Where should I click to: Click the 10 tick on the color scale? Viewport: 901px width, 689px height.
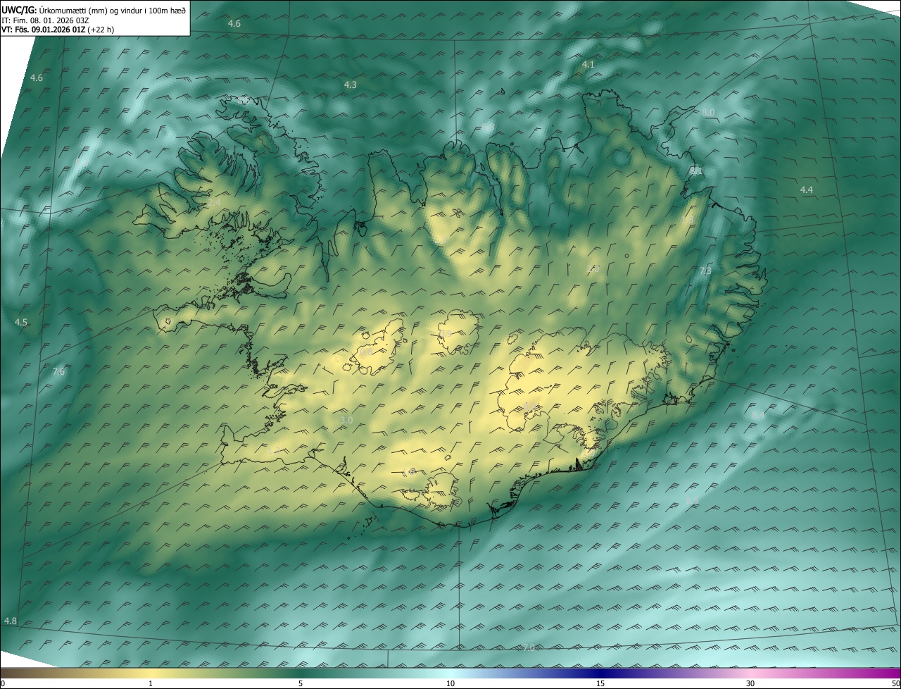point(450,683)
